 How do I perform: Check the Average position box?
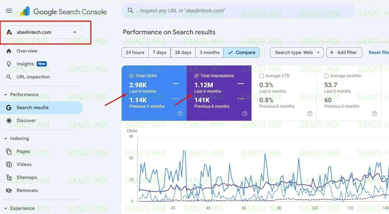coord(326,76)
